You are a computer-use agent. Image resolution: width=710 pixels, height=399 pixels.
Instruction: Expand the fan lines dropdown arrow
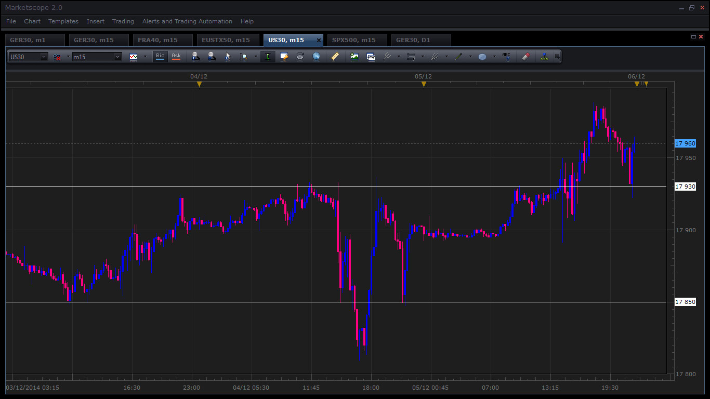pyautogui.click(x=446, y=57)
